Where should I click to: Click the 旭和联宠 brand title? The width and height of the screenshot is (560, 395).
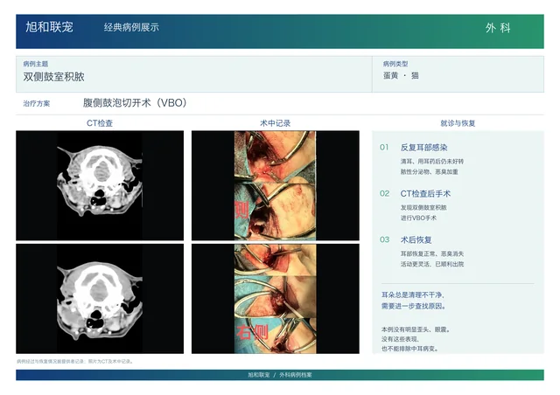pyautogui.click(x=49, y=27)
